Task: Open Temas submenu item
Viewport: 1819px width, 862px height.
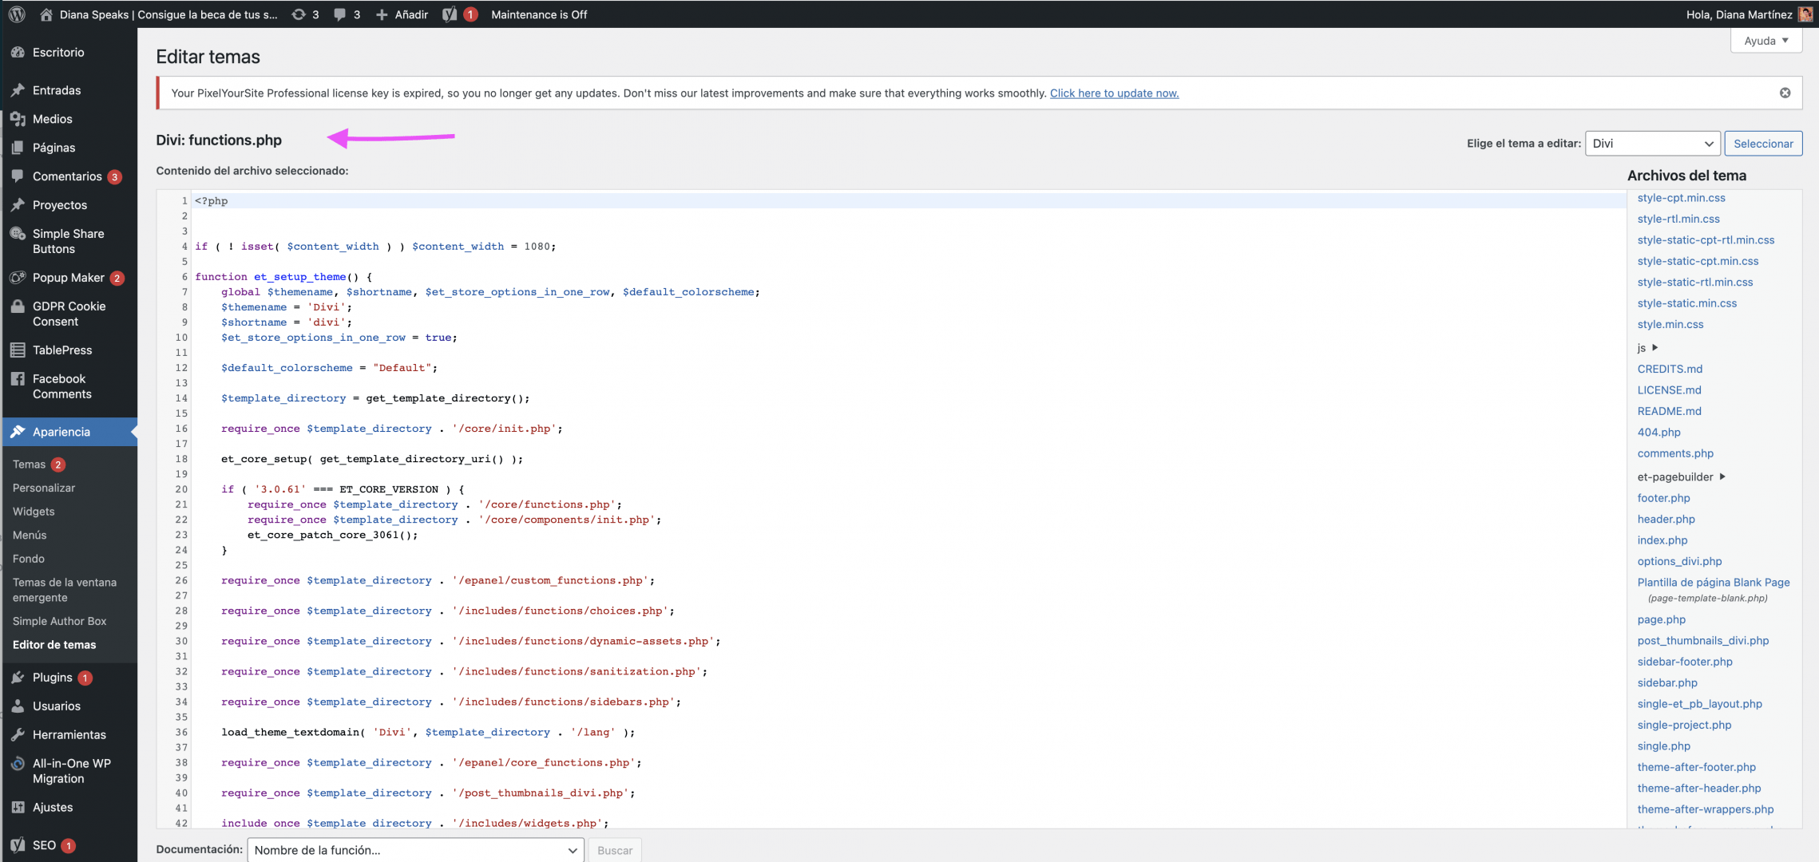Action: click(29, 465)
